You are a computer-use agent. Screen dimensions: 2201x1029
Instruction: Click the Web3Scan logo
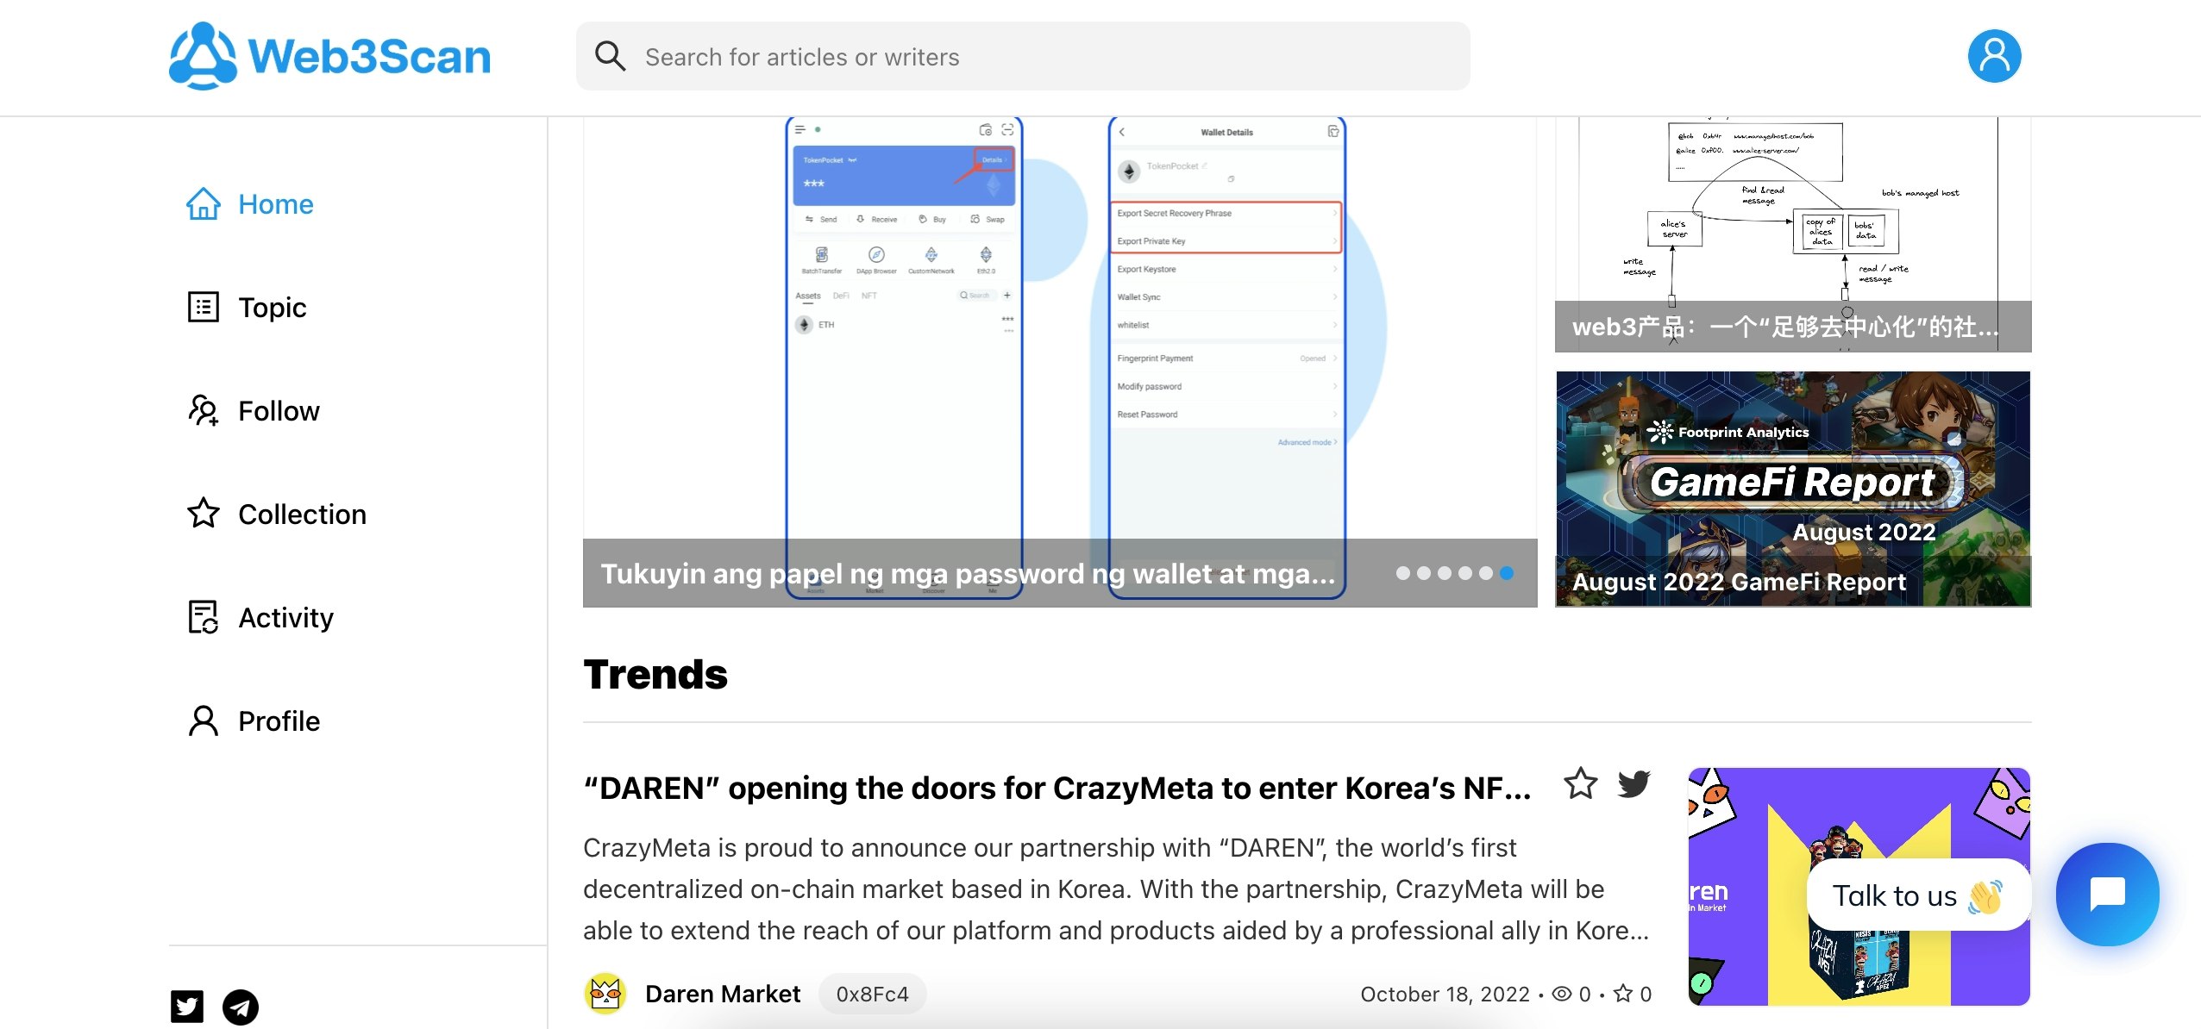point(329,56)
